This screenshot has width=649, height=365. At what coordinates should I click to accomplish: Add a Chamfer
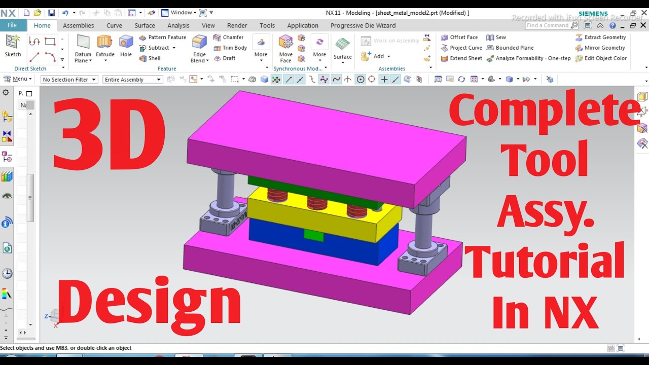click(228, 37)
